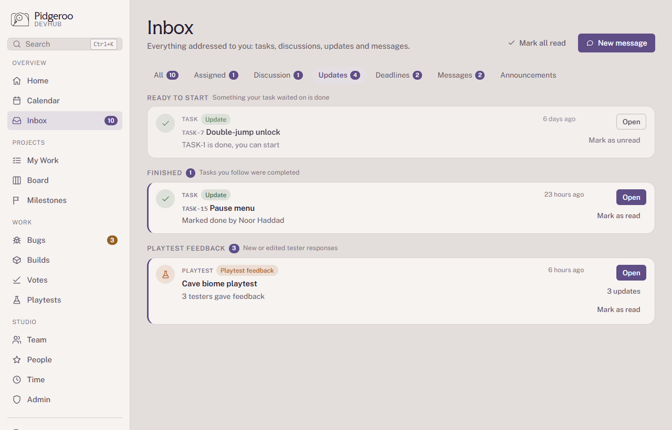Switch to the Deadlines tab

coord(399,75)
